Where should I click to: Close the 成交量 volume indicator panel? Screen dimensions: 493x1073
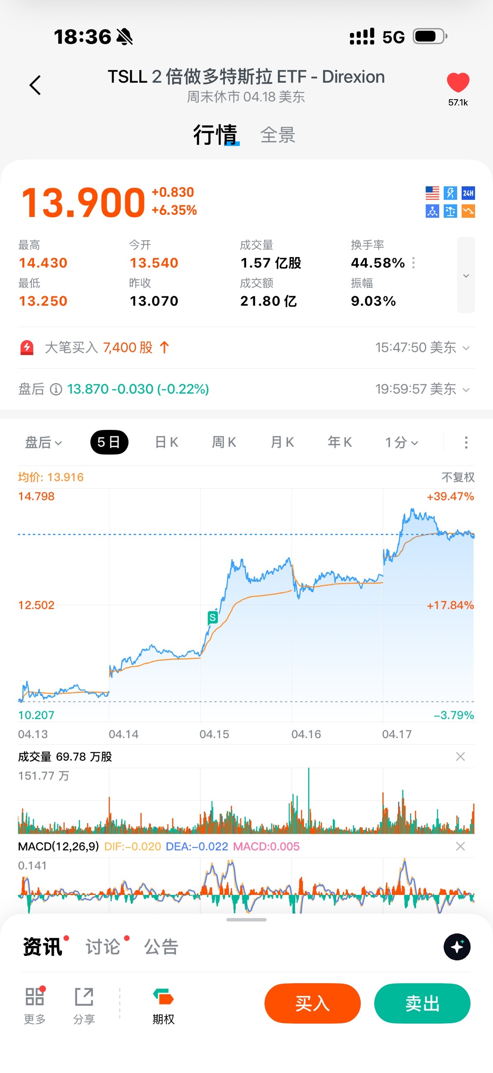(460, 757)
